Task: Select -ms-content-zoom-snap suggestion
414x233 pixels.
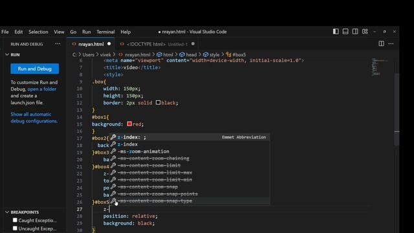Action: [190, 187]
